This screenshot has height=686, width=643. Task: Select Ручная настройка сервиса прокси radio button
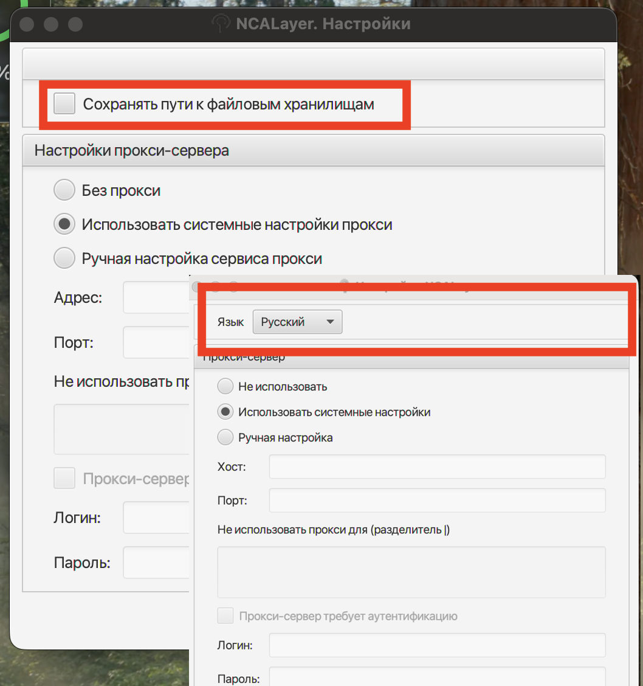(x=64, y=258)
